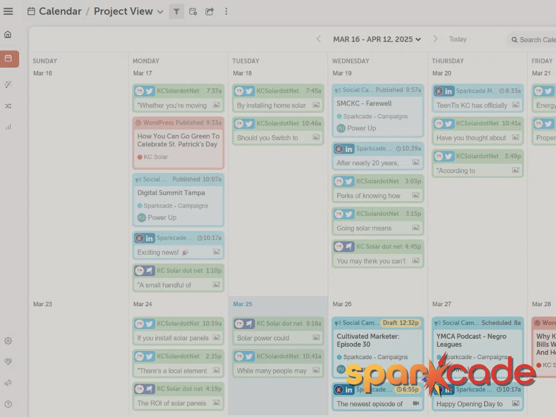The image size is (556, 417).
Task: Expand the Project View dropdown chevron
Action: (160, 12)
